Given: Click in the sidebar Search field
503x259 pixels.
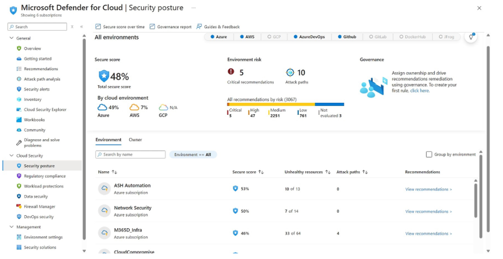Looking at the screenshot, I should (x=37, y=27).
